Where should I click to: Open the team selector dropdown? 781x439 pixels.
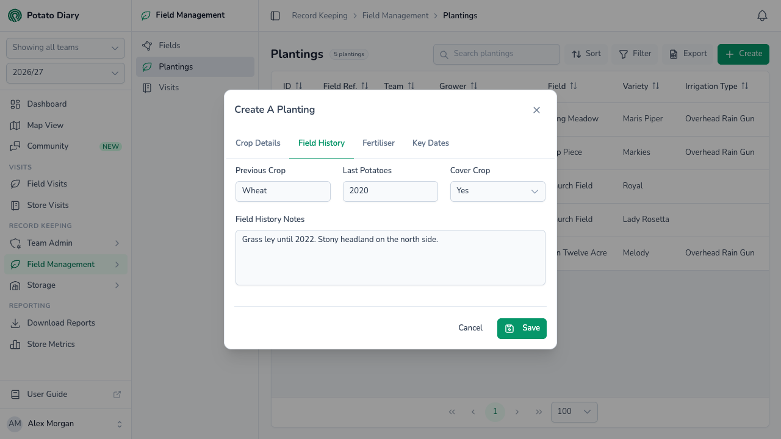point(65,48)
